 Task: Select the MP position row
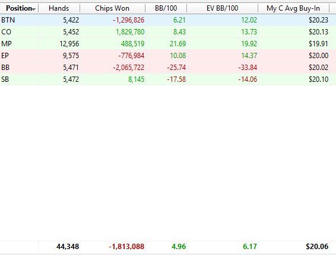point(168,44)
